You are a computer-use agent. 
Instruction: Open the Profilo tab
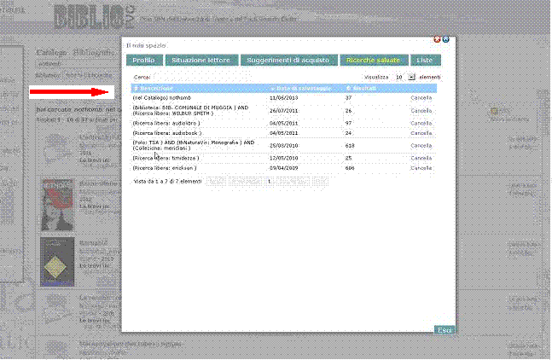(143, 60)
